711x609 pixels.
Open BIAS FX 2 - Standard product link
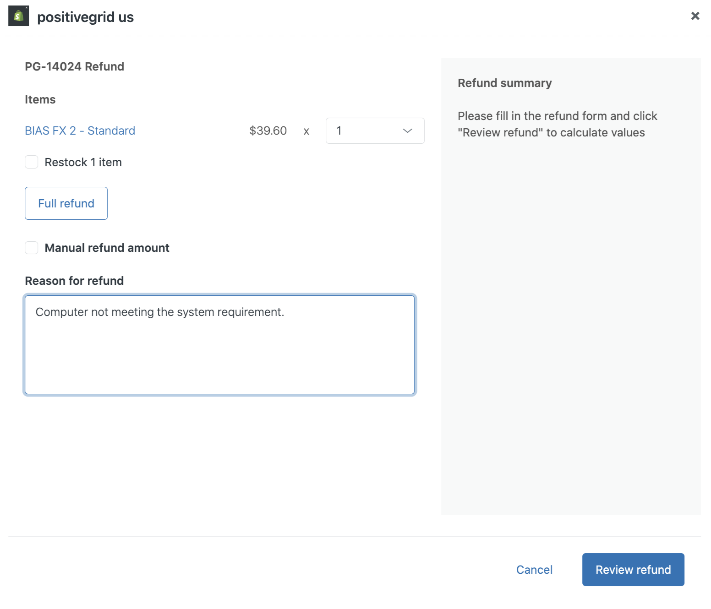80,130
